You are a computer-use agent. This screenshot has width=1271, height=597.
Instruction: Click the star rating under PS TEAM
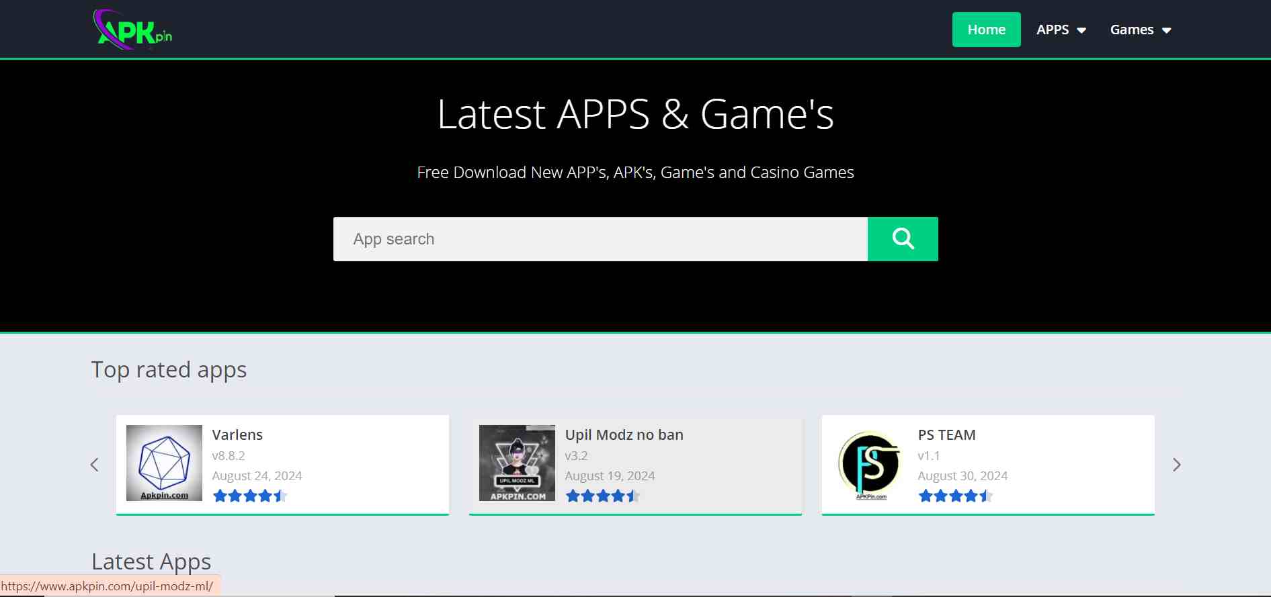coord(955,496)
